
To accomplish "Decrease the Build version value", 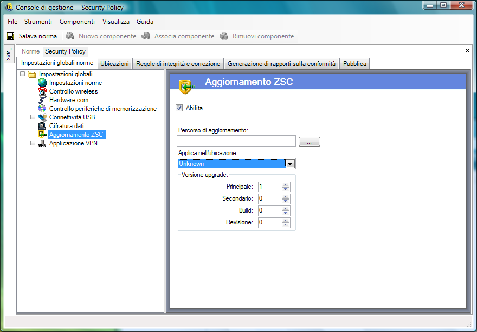I will 285,213.
